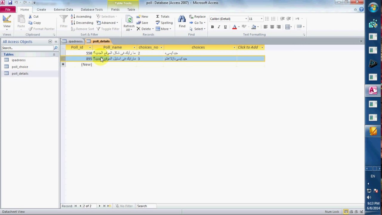Go to previous record arrow

[80, 206]
